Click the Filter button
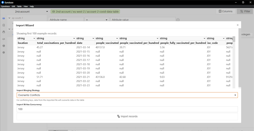The height and width of the screenshot is (131, 254). 245,11
